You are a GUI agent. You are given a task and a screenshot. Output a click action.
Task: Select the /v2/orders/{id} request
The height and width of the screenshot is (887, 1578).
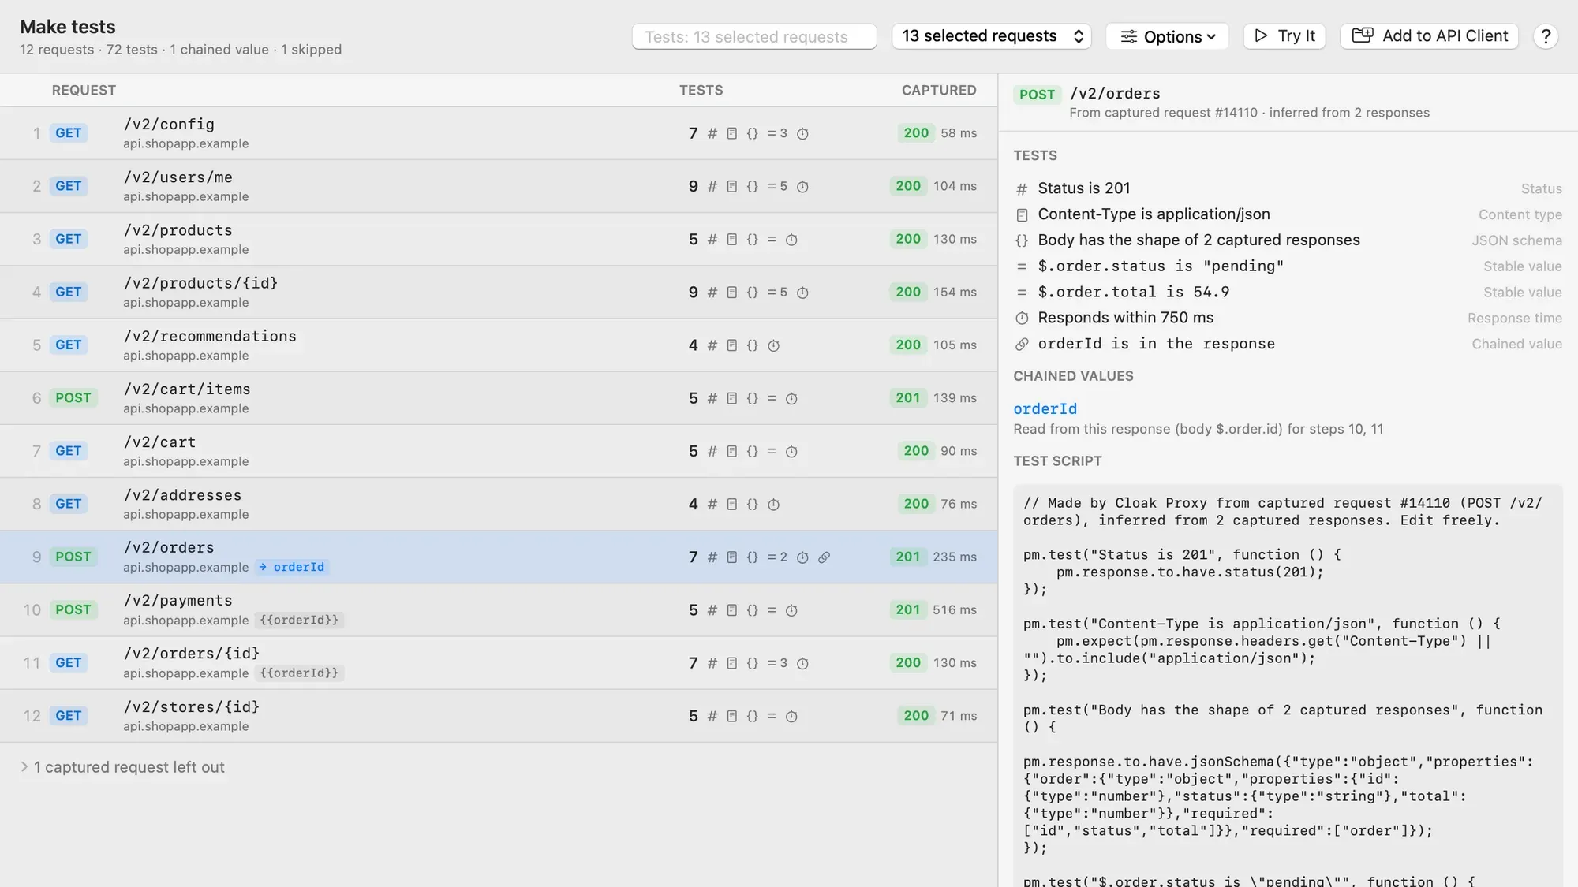click(x=499, y=662)
